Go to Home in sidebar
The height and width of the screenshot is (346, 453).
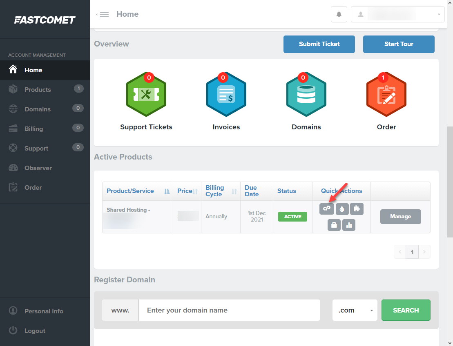[45, 70]
